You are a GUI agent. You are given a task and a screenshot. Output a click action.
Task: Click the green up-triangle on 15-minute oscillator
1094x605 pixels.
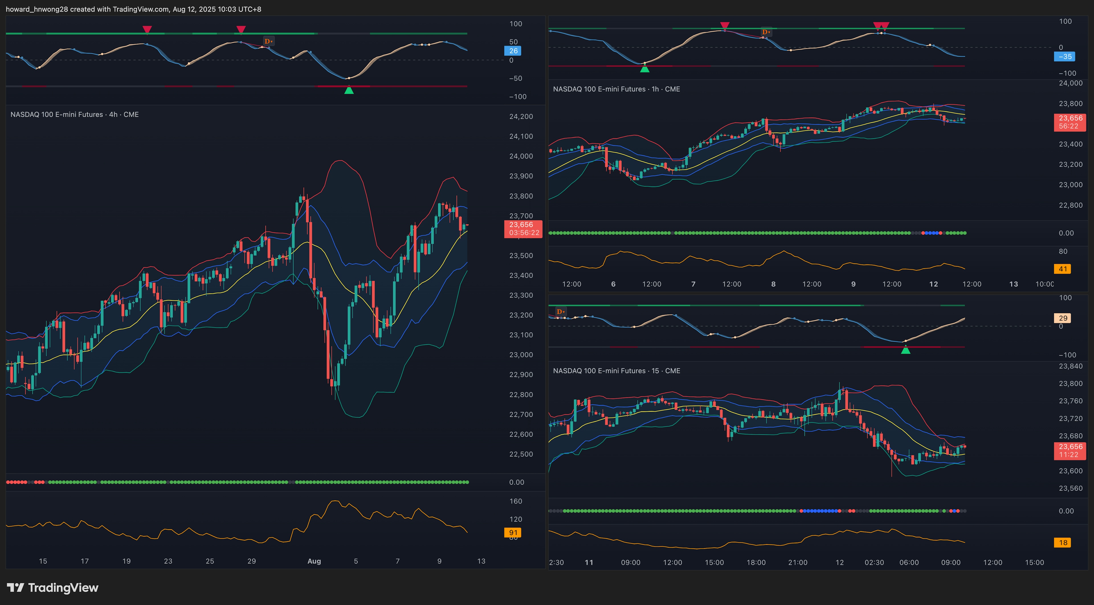click(905, 350)
